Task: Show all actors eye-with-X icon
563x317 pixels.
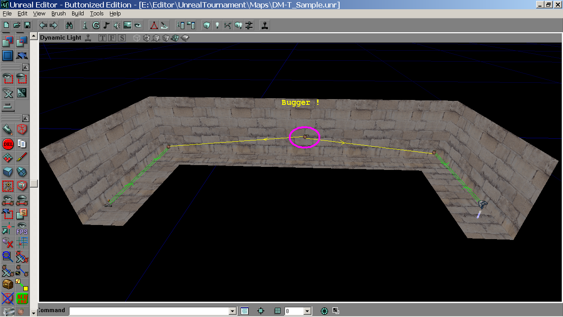Action: pos(8,92)
